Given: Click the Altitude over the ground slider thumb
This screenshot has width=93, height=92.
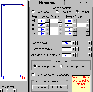Looking at the screenshot, I should click(x=77, y=55).
